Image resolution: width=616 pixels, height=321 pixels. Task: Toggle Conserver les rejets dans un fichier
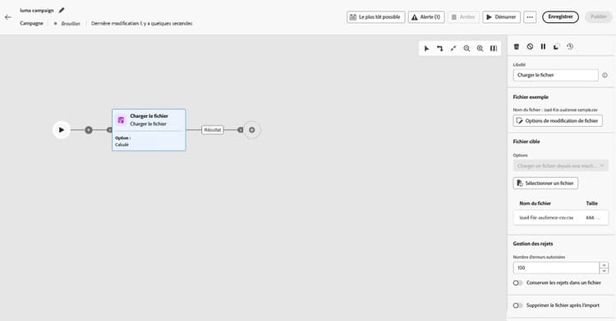[517, 283]
